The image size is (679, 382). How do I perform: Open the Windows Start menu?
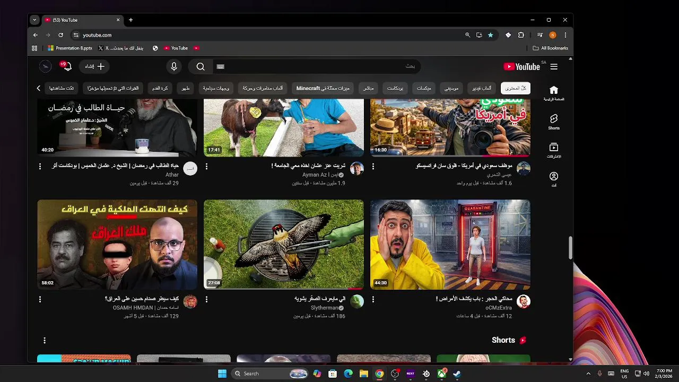(x=222, y=374)
